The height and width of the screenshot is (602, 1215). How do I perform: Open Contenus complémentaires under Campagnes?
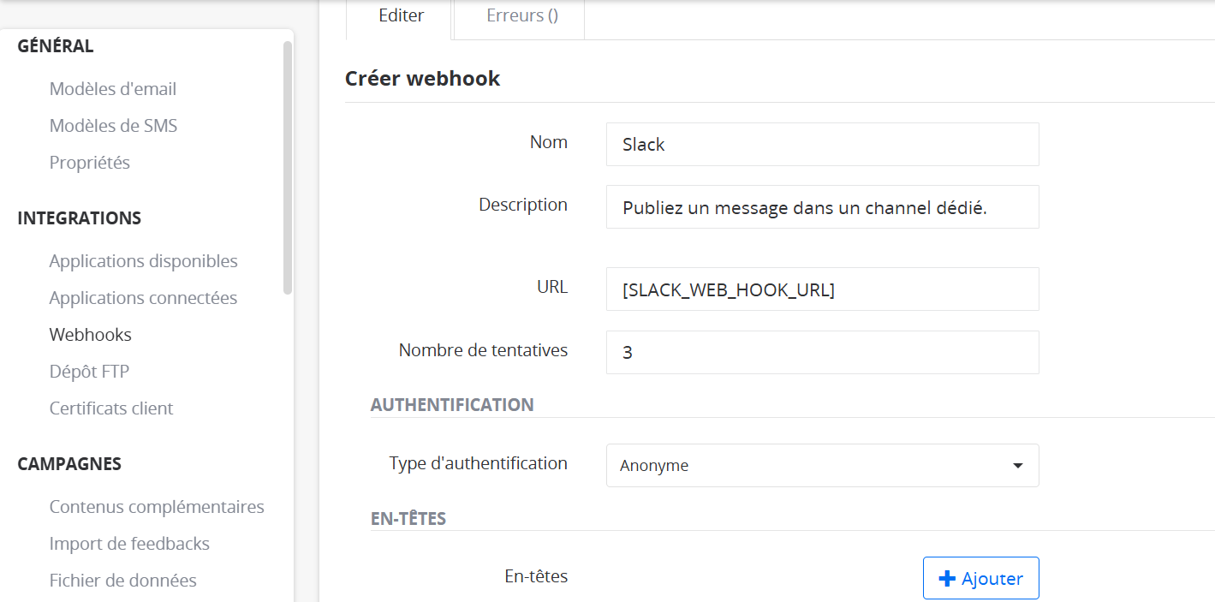(x=157, y=507)
